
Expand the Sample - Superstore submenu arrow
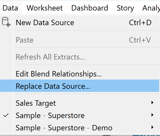coord(152,115)
